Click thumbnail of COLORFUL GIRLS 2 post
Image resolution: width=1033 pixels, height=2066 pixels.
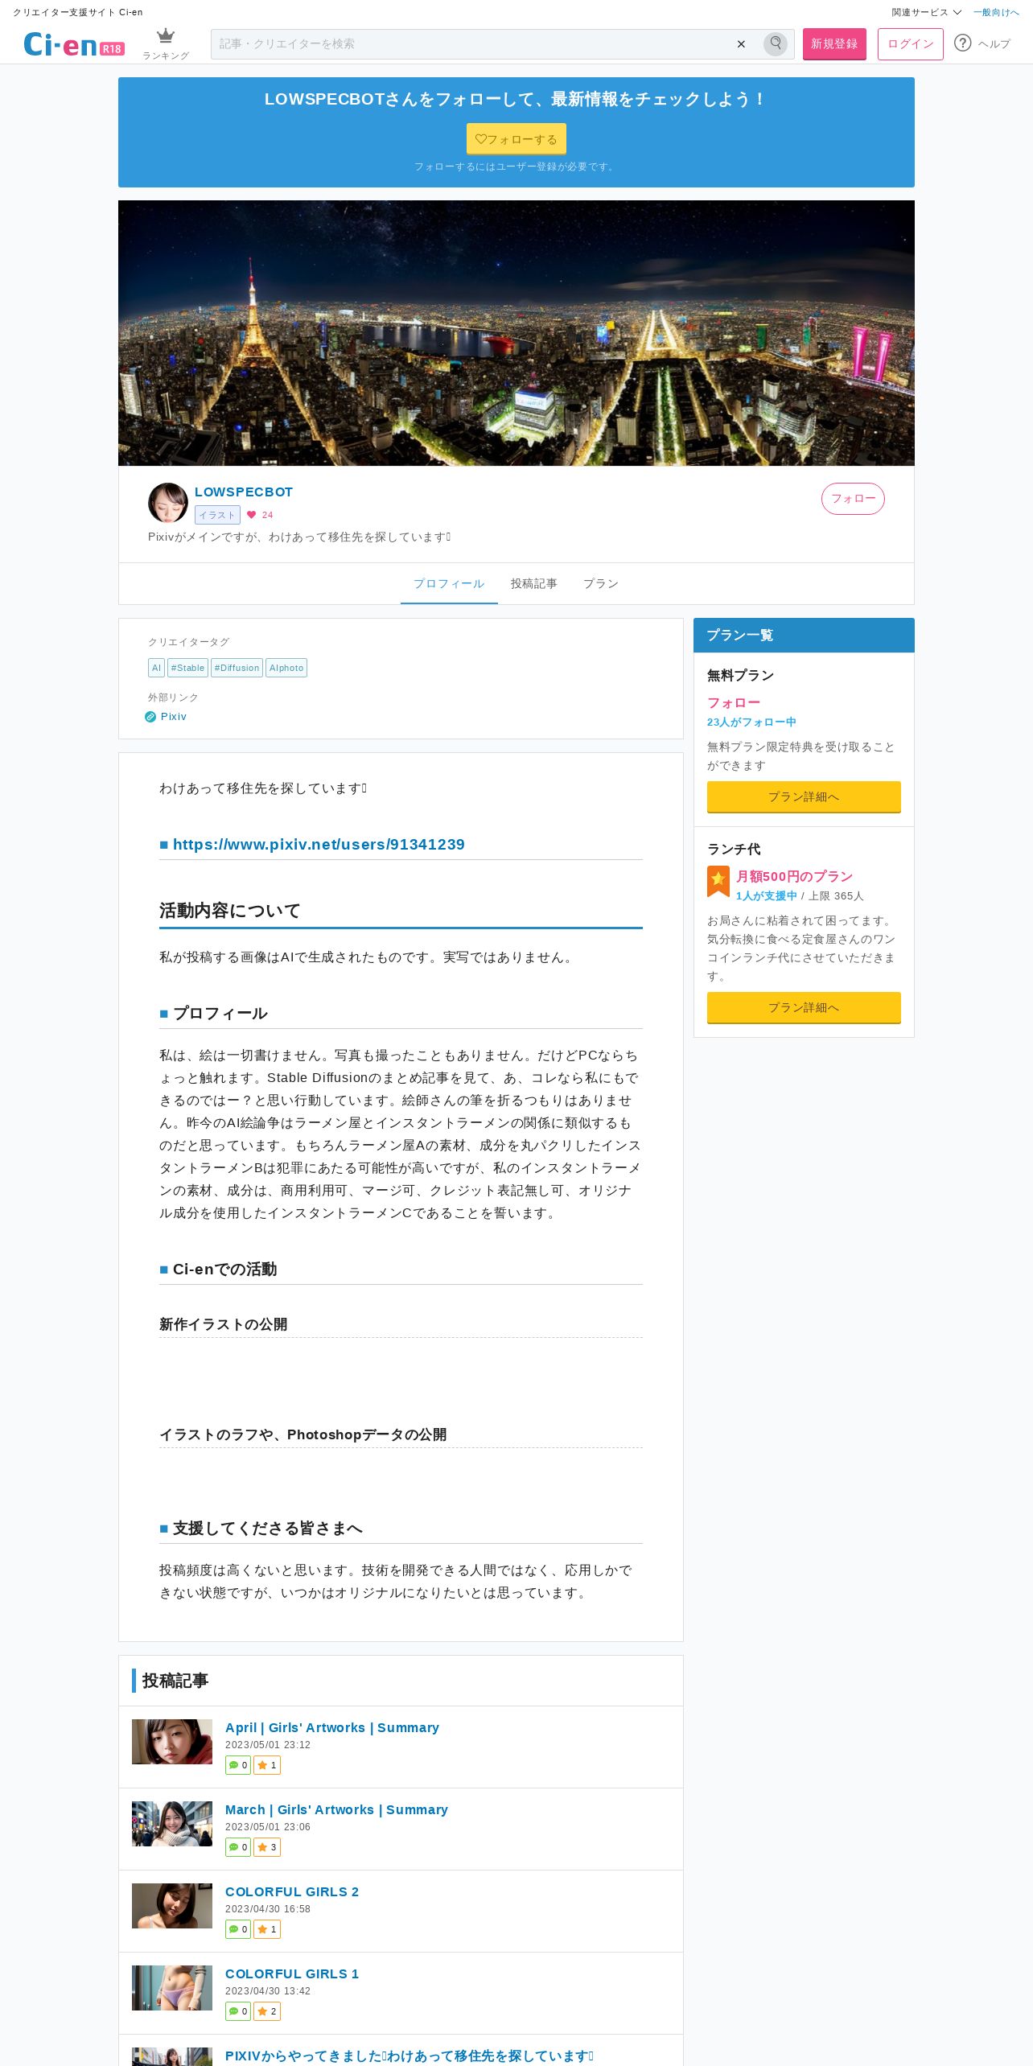click(x=172, y=1906)
